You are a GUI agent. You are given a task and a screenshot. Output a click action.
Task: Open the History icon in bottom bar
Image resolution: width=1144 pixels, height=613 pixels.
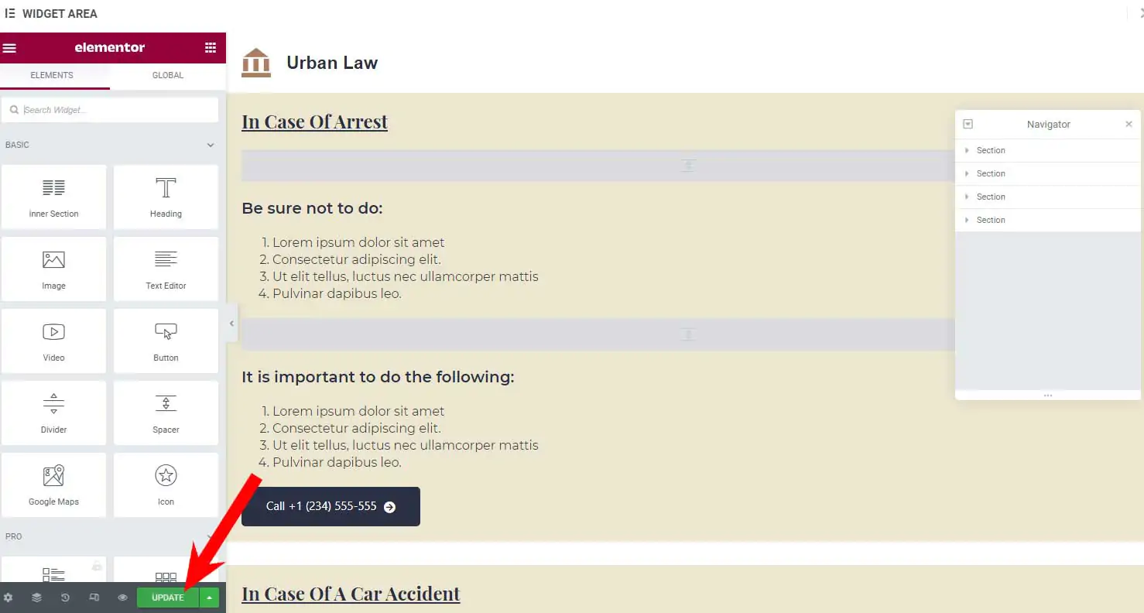(65, 598)
